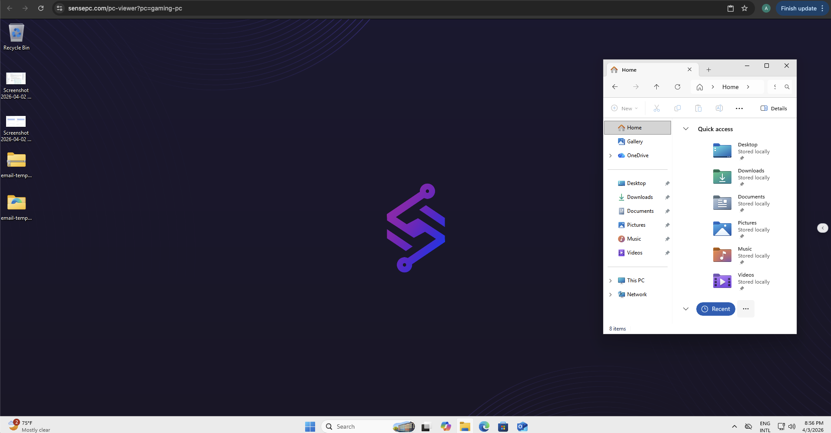Viewport: 831px width, 433px height.
Task: Click File Explorer's forward arrow
Action: [x=636, y=87]
